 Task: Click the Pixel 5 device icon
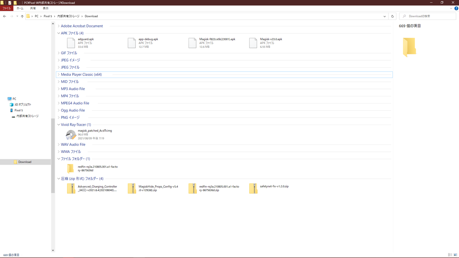[11, 110]
